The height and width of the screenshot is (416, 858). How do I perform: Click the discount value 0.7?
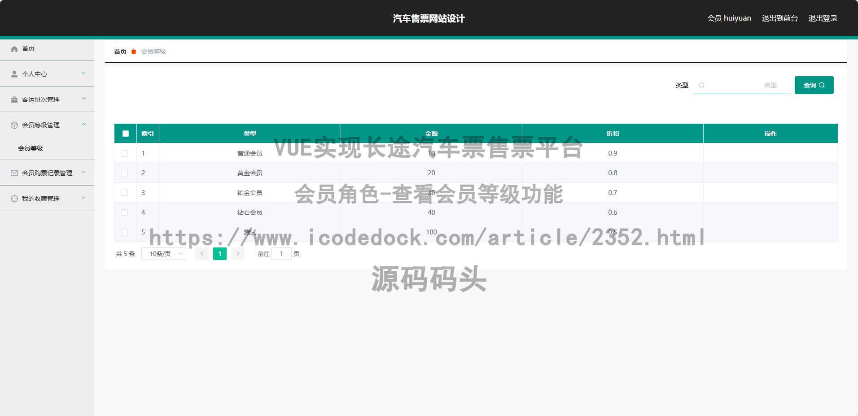pyautogui.click(x=613, y=193)
